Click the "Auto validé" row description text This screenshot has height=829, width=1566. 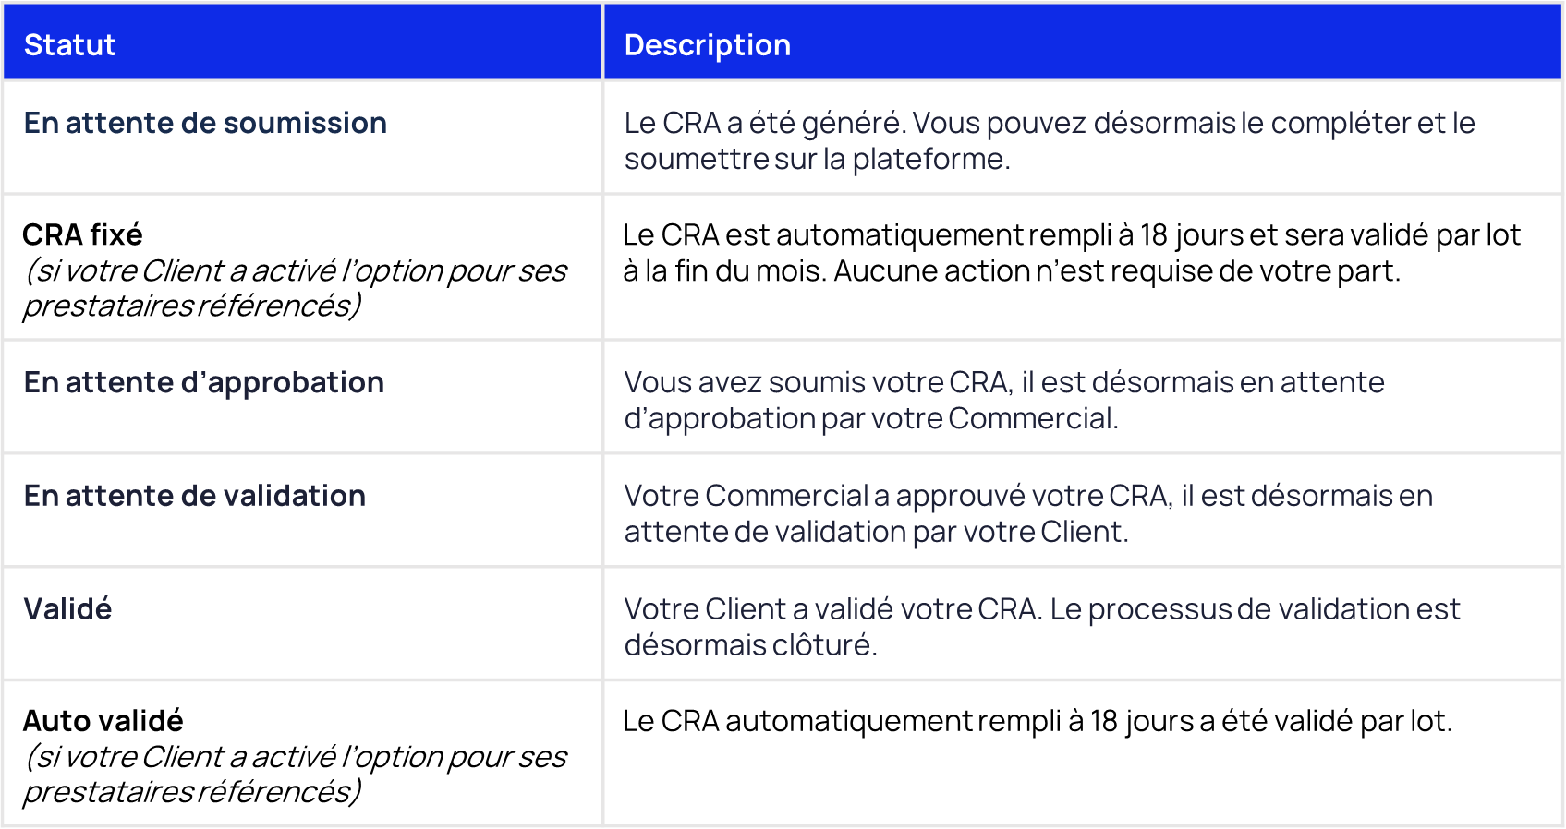pyautogui.click(x=1038, y=721)
